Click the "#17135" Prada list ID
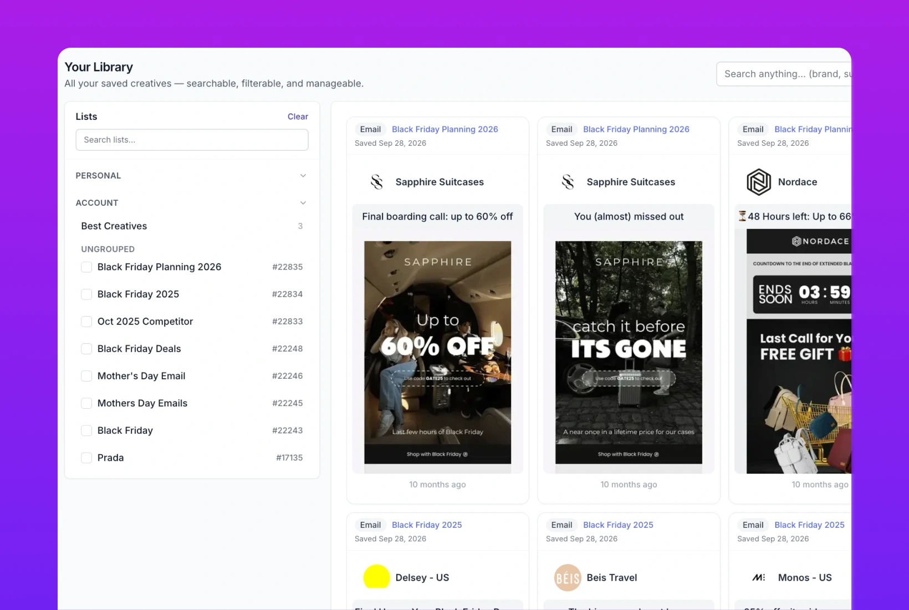909x610 pixels. pyautogui.click(x=289, y=457)
